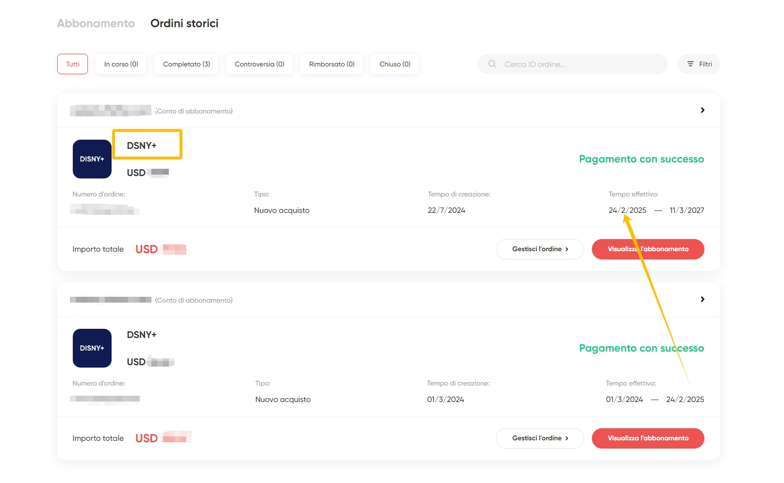Open the Ordini storici tab

184,23
